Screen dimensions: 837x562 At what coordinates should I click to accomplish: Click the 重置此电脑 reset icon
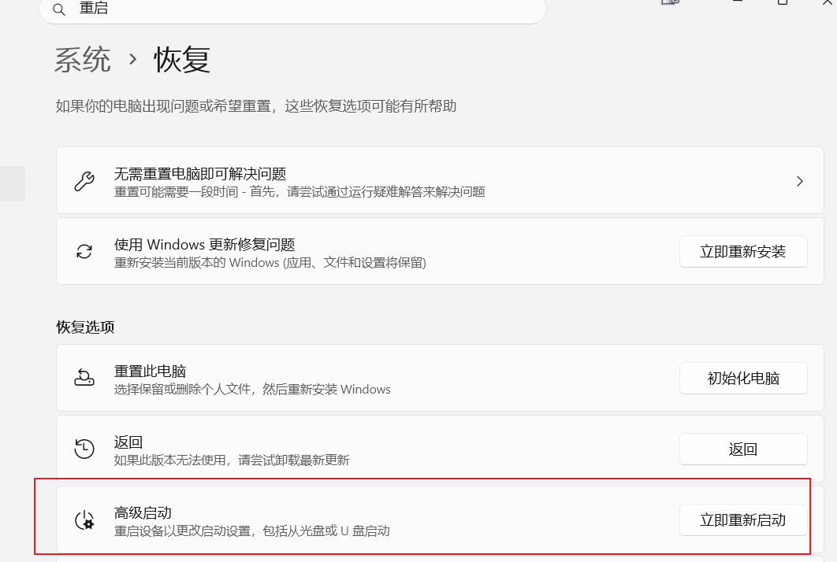tap(84, 378)
